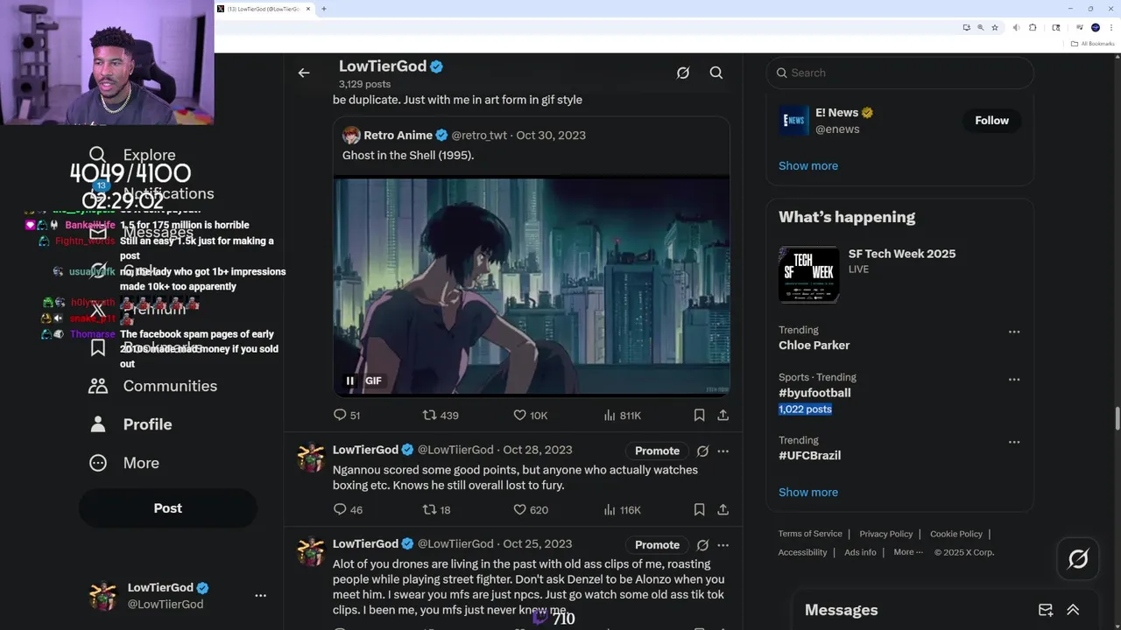The image size is (1121, 630).
Task: Open SF Tech Week event thumbnail
Action: click(x=808, y=273)
